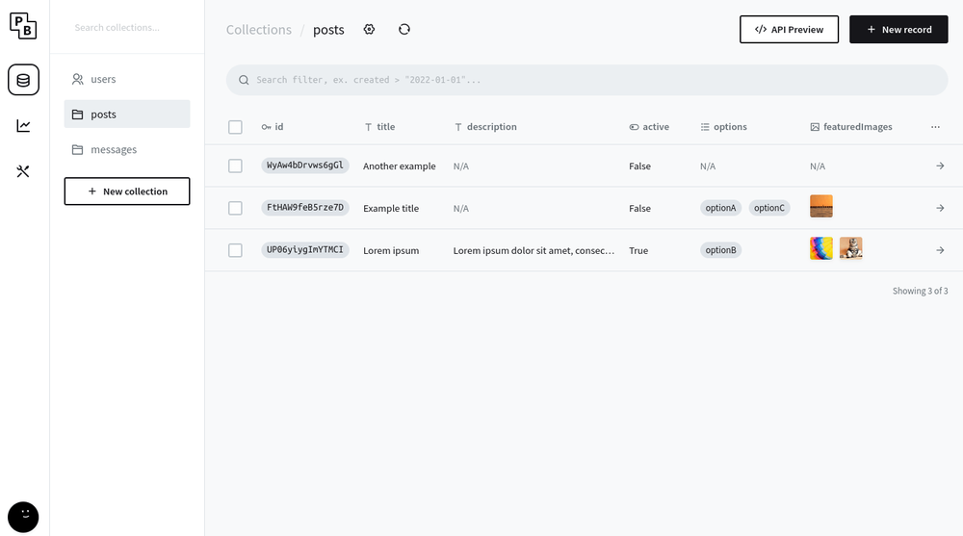
Task: Select the messages collection
Action: point(114,149)
